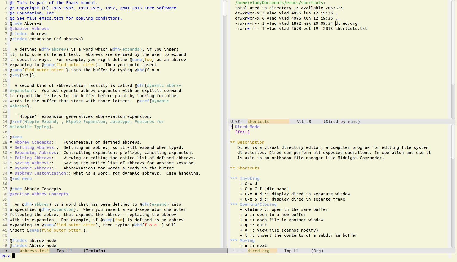Click the '@end menu' line
This screenshot has height=262, width=457.
21,178
